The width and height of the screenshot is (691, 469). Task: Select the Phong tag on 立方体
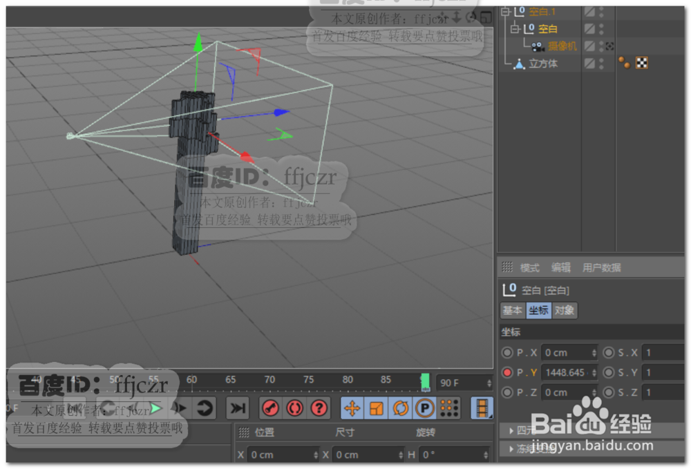coord(625,63)
